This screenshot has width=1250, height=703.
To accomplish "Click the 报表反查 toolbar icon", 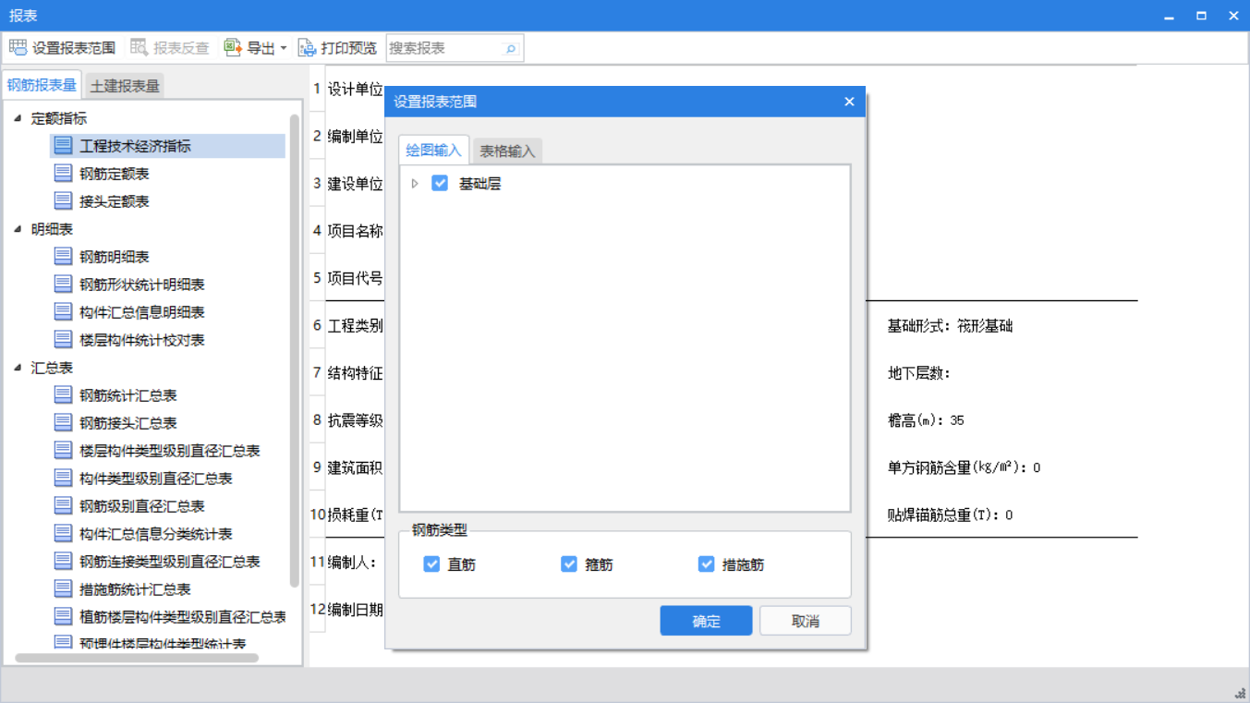I will 140,48.
